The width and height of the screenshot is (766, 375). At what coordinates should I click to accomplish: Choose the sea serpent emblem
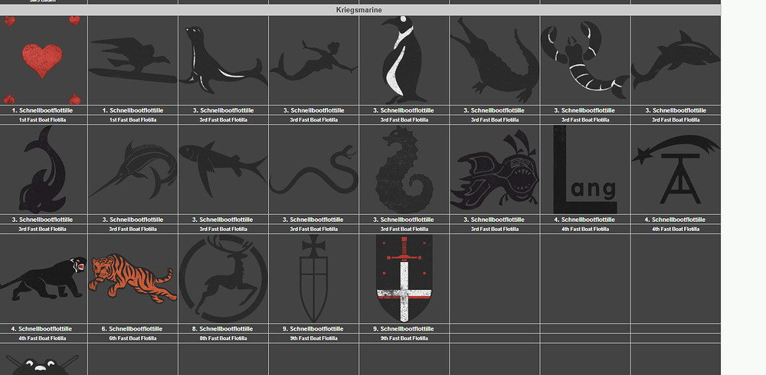[313, 169]
